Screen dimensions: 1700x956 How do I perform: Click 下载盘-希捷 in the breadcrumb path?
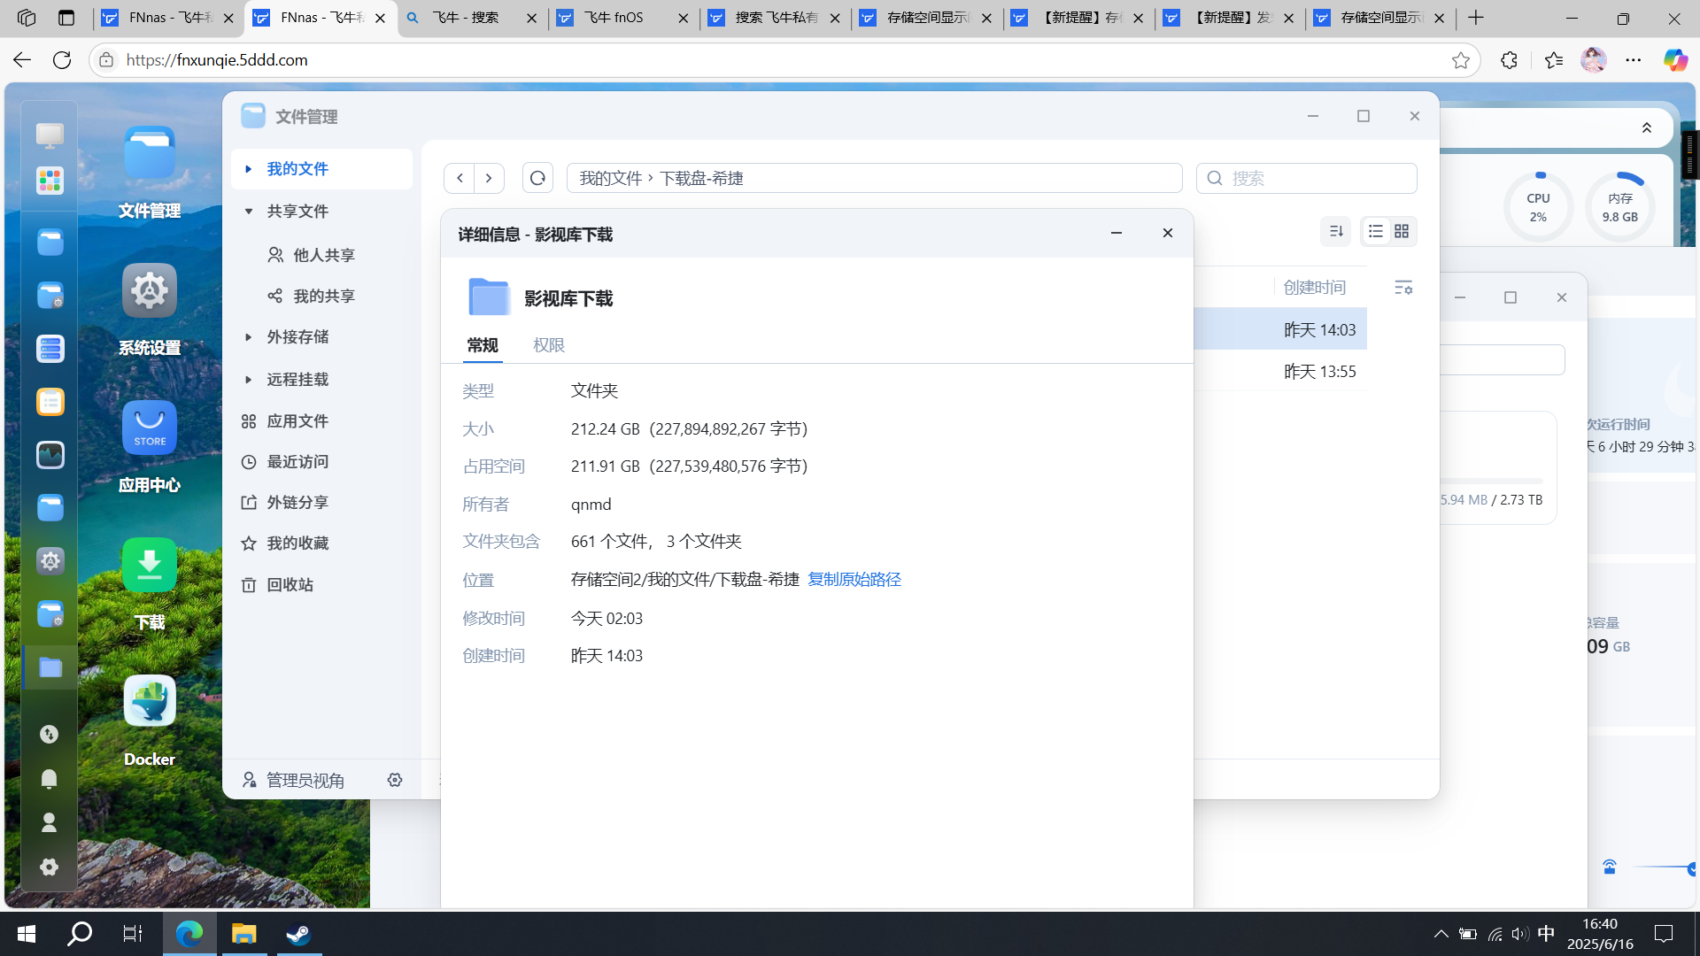click(701, 178)
